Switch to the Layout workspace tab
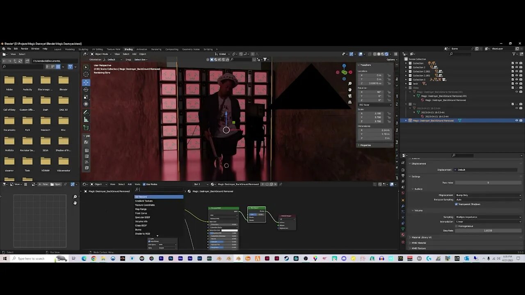Viewport: 525px width, 295px height. tap(57, 49)
